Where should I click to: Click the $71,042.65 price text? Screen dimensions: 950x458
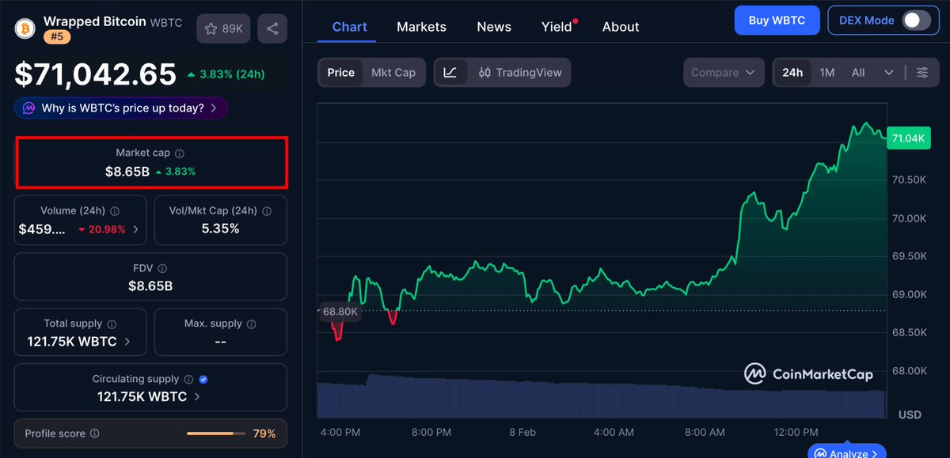pos(96,74)
